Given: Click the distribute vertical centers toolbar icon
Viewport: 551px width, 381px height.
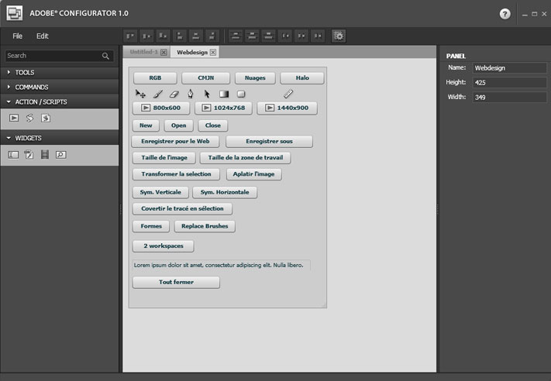Looking at the screenshot, I should coord(252,36).
